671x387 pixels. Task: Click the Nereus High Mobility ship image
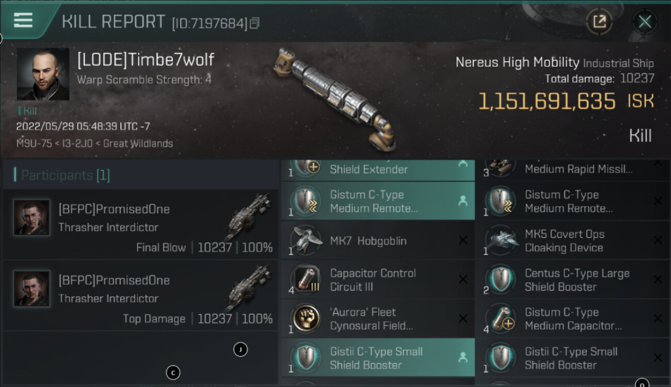click(x=335, y=98)
